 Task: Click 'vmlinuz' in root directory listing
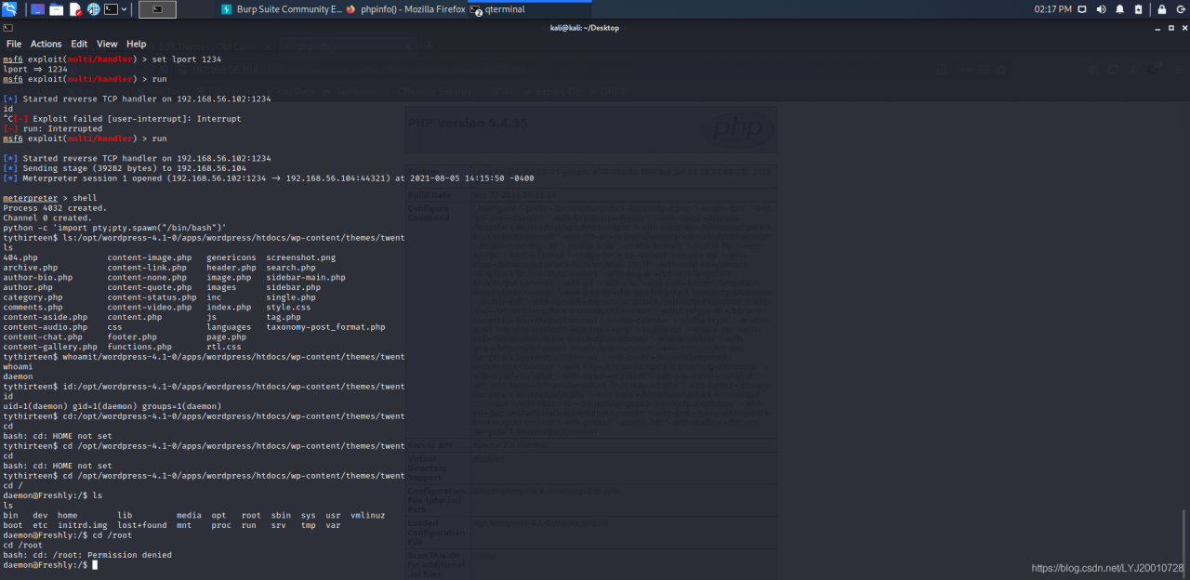[x=370, y=515]
